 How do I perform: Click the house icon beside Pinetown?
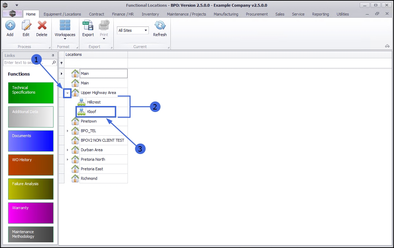75,121
